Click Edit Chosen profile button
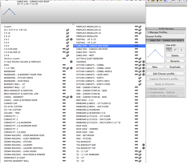 click(165, 74)
